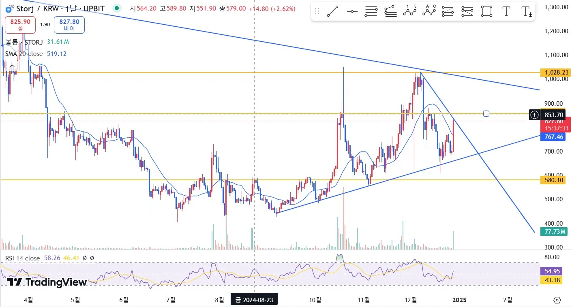
Task: Click the 1.90 spread value
Action: 45,25
